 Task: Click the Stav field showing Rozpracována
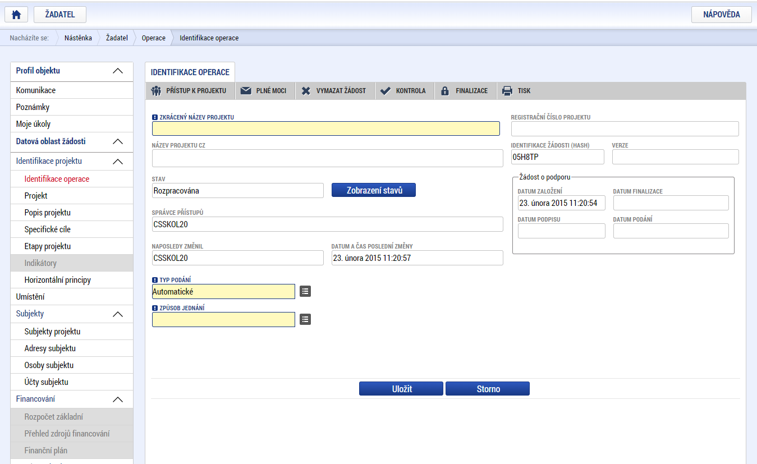coord(238,190)
